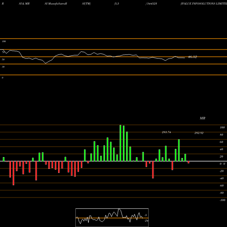The image size is (227, 227).
Task: Click the MR panel label
Action: (202, 118)
